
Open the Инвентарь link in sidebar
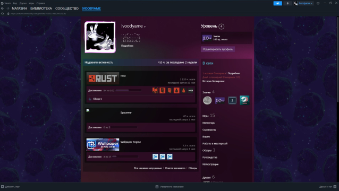coord(209,123)
